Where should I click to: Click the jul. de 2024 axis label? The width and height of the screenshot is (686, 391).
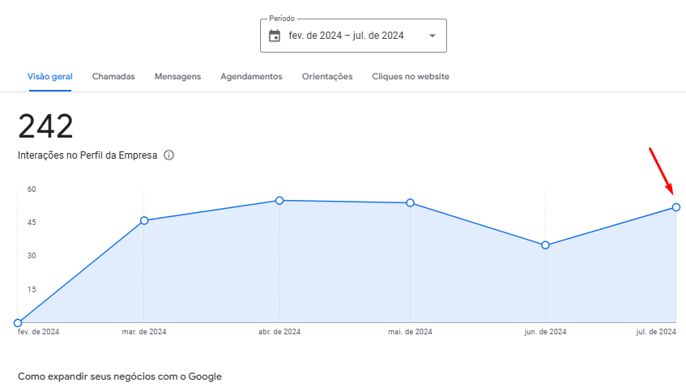click(x=656, y=332)
